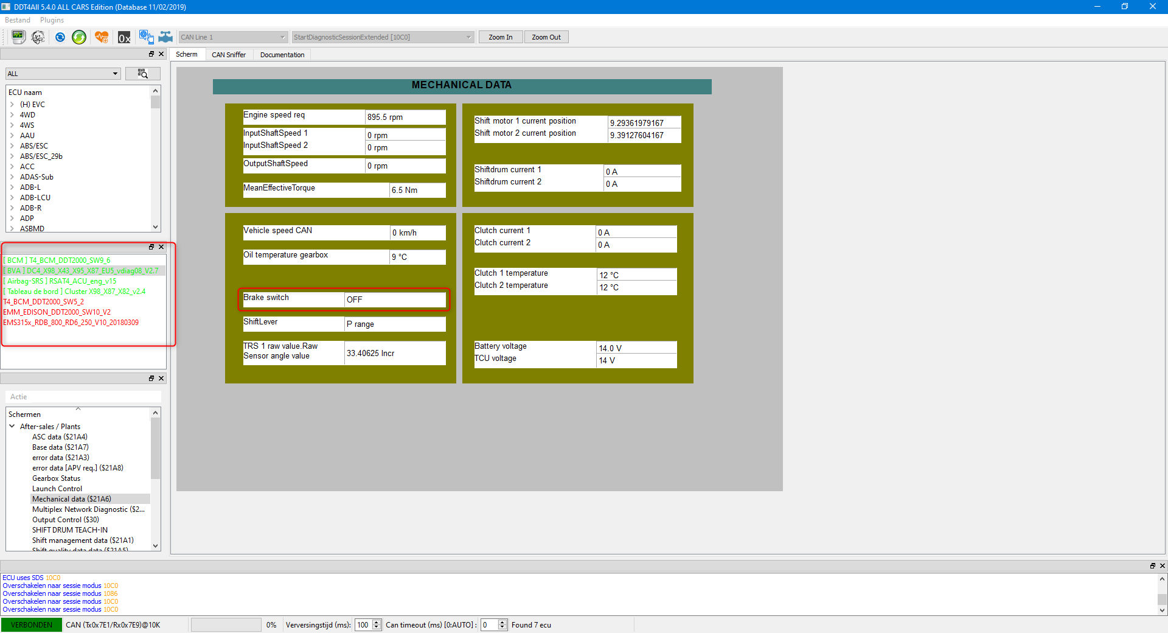1168x633 pixels.
Task: Open the ALL ECU filter dropdown
Action: point(115,74)
